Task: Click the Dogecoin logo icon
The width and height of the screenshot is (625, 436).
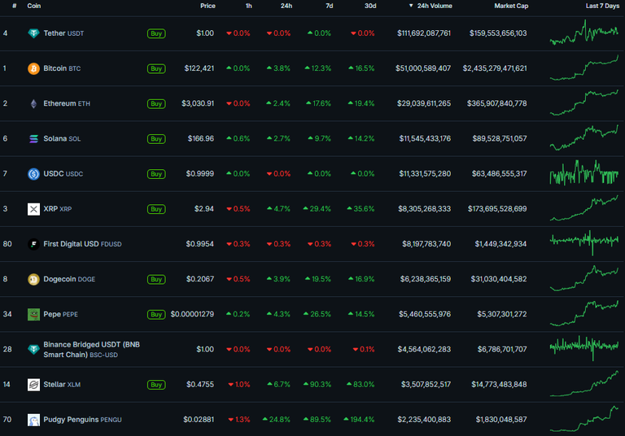Action: (33, 279)
